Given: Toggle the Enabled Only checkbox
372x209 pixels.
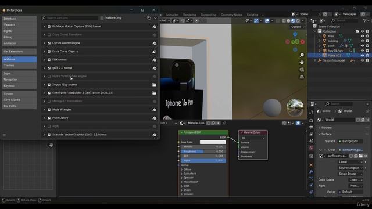Looking at the screenshot, I should tap(102, 18).
